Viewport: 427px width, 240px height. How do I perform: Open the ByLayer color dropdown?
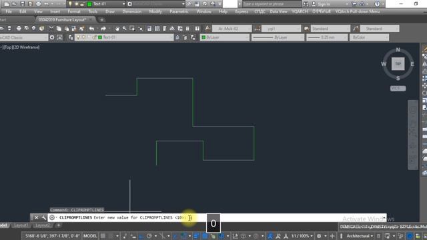point(225,37)
